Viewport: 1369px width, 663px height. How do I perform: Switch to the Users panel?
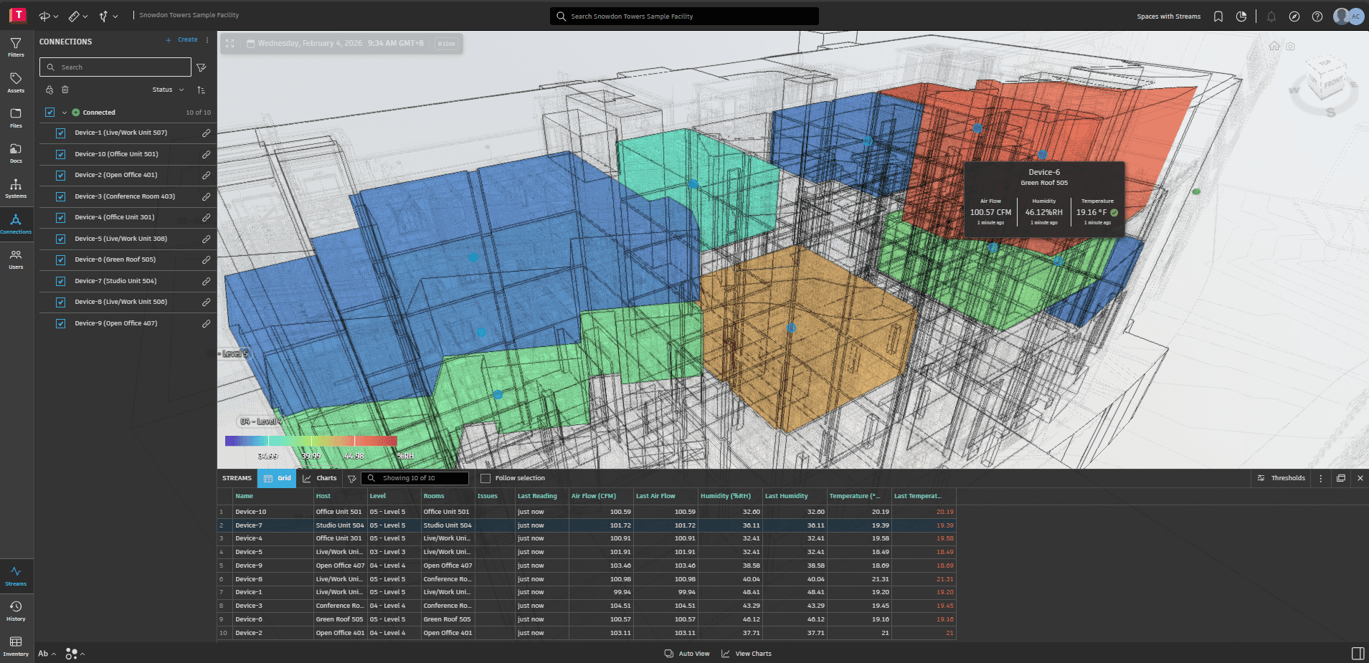(x=16, y=258)
